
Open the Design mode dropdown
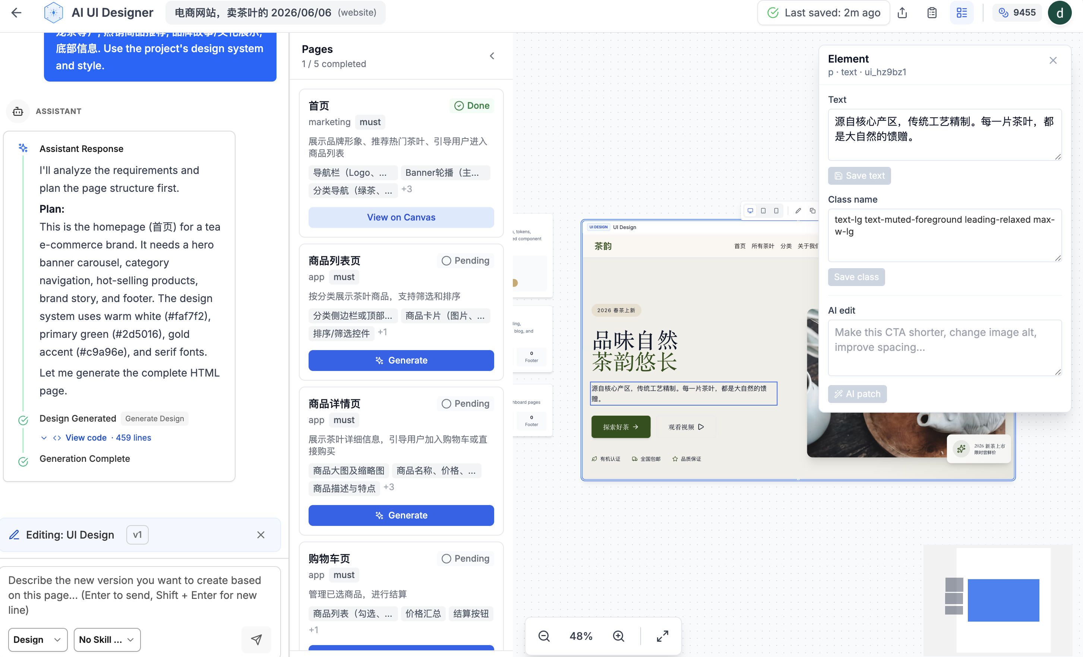(x=38, y=639)
